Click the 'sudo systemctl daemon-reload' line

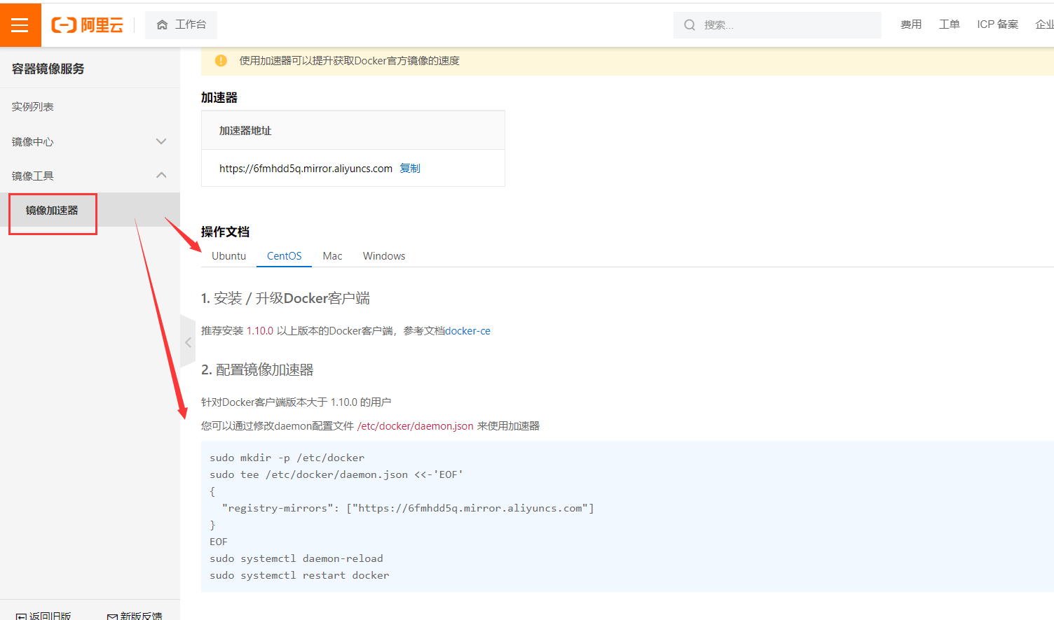296,558
